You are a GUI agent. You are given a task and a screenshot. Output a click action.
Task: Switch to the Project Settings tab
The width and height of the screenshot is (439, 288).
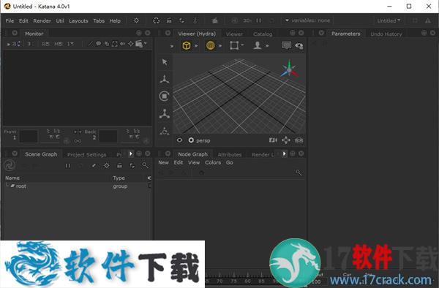[x=87, y=155]
